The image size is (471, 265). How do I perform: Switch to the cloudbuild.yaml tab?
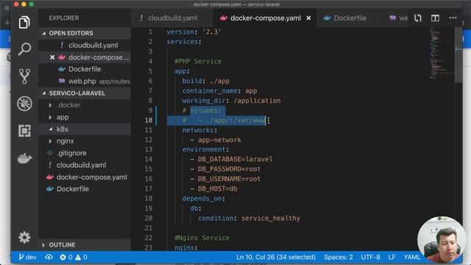pyautogui.click(x=171, y=18)
